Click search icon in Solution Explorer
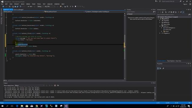192x108 pixels. click(189, 15)
